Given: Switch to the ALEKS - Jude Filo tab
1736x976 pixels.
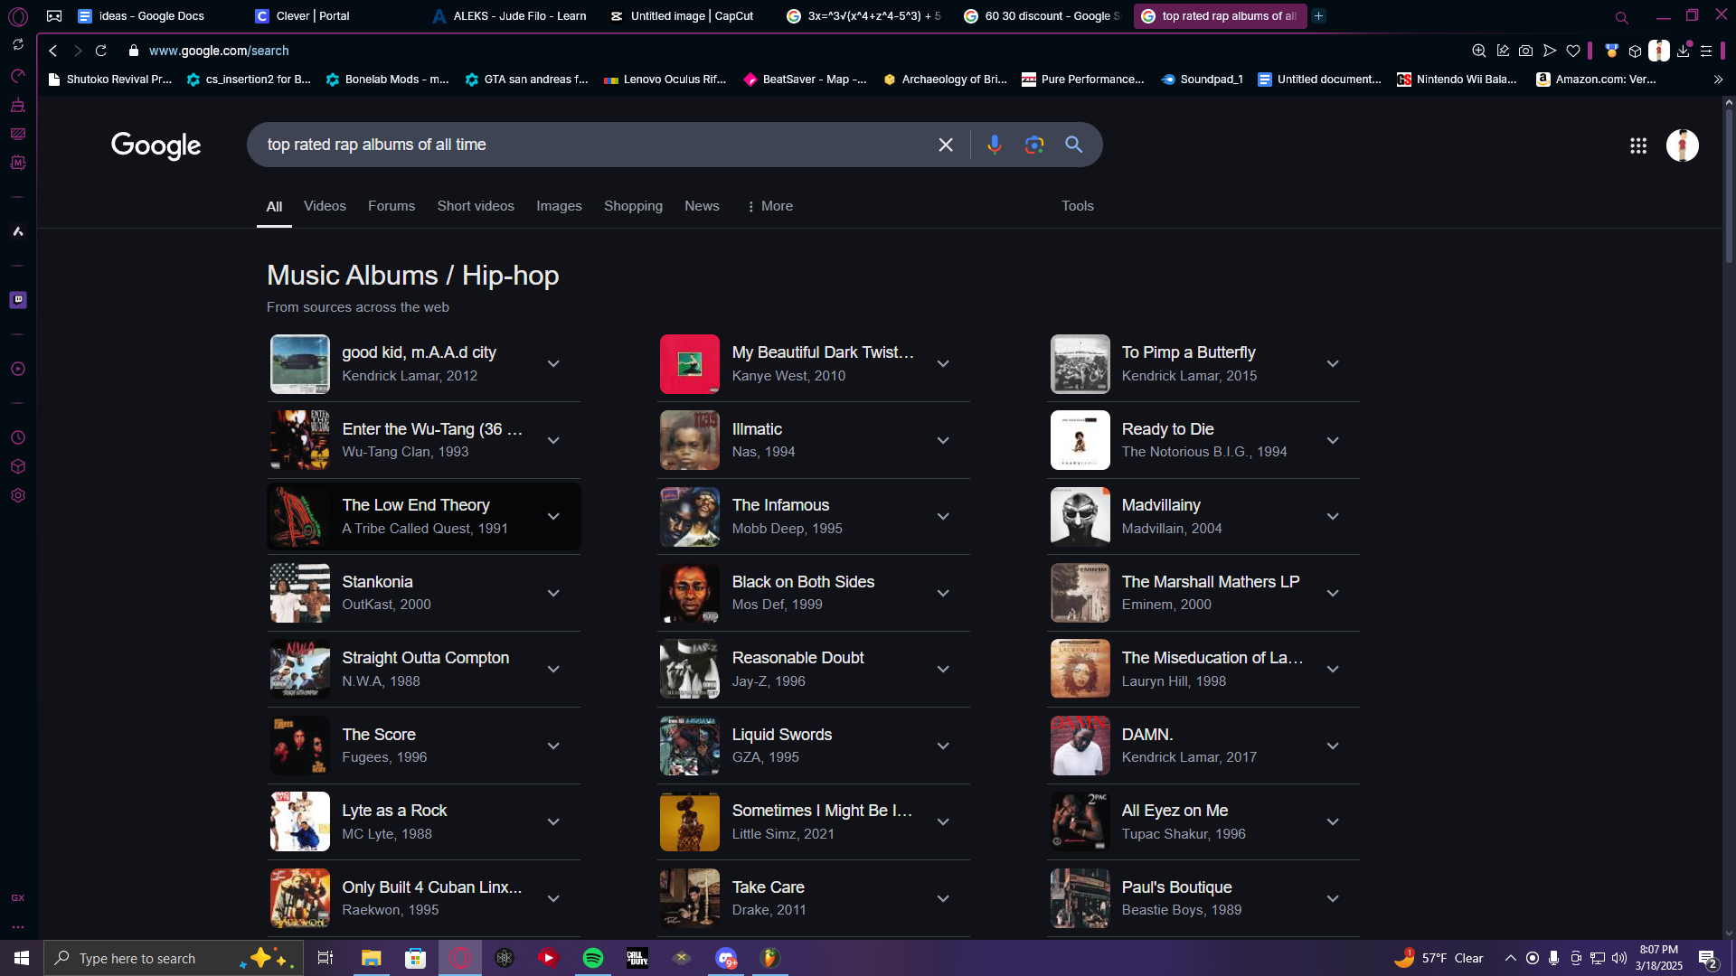Looking at the screenshot, I should 511,15.
